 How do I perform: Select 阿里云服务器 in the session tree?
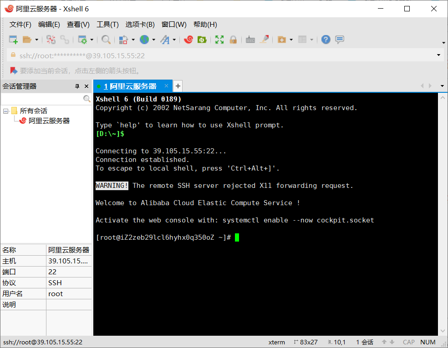tap(49, 121)
